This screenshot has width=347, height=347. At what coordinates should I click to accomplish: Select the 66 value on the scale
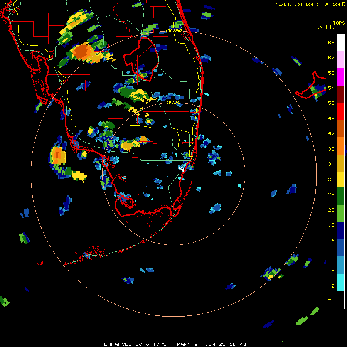coord(331,43)
